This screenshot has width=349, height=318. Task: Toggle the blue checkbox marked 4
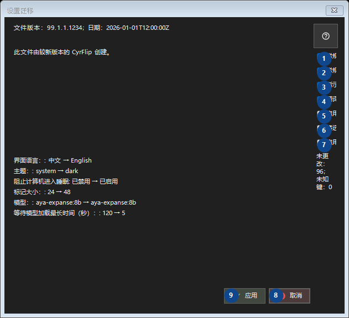[320, 99]
